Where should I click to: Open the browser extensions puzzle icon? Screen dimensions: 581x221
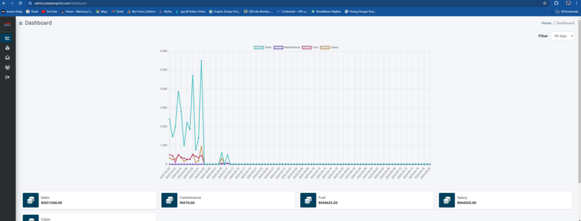pos(556,3)
